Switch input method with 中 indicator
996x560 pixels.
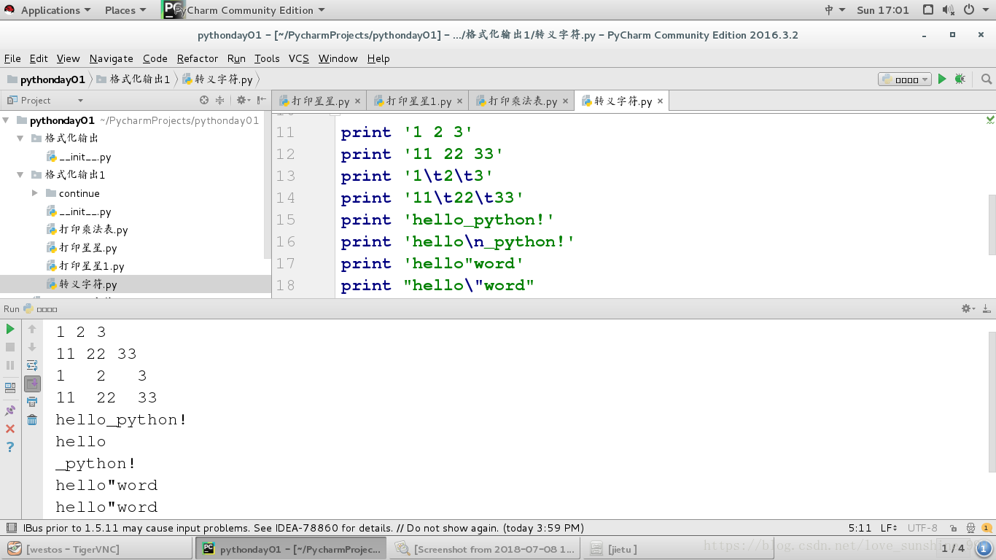pos(834,10)
